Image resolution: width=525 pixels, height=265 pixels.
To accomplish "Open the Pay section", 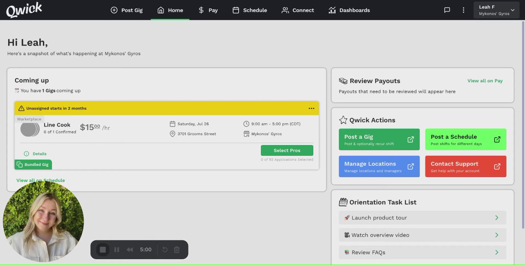I will point(208,10).
